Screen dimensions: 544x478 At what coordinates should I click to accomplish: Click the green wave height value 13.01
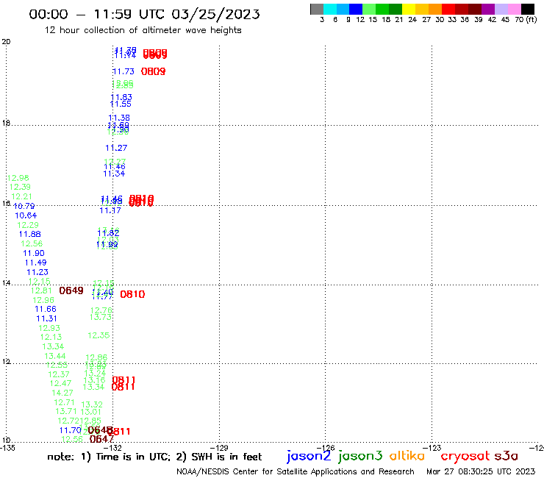[90, 412]
